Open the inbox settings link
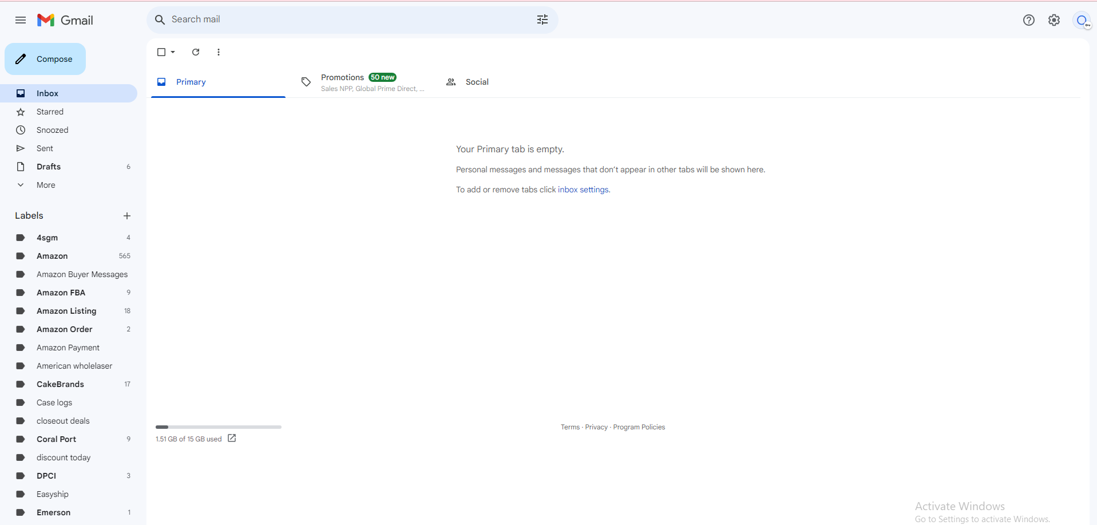This screenshot has height=525, width=1097. [583, 190]
